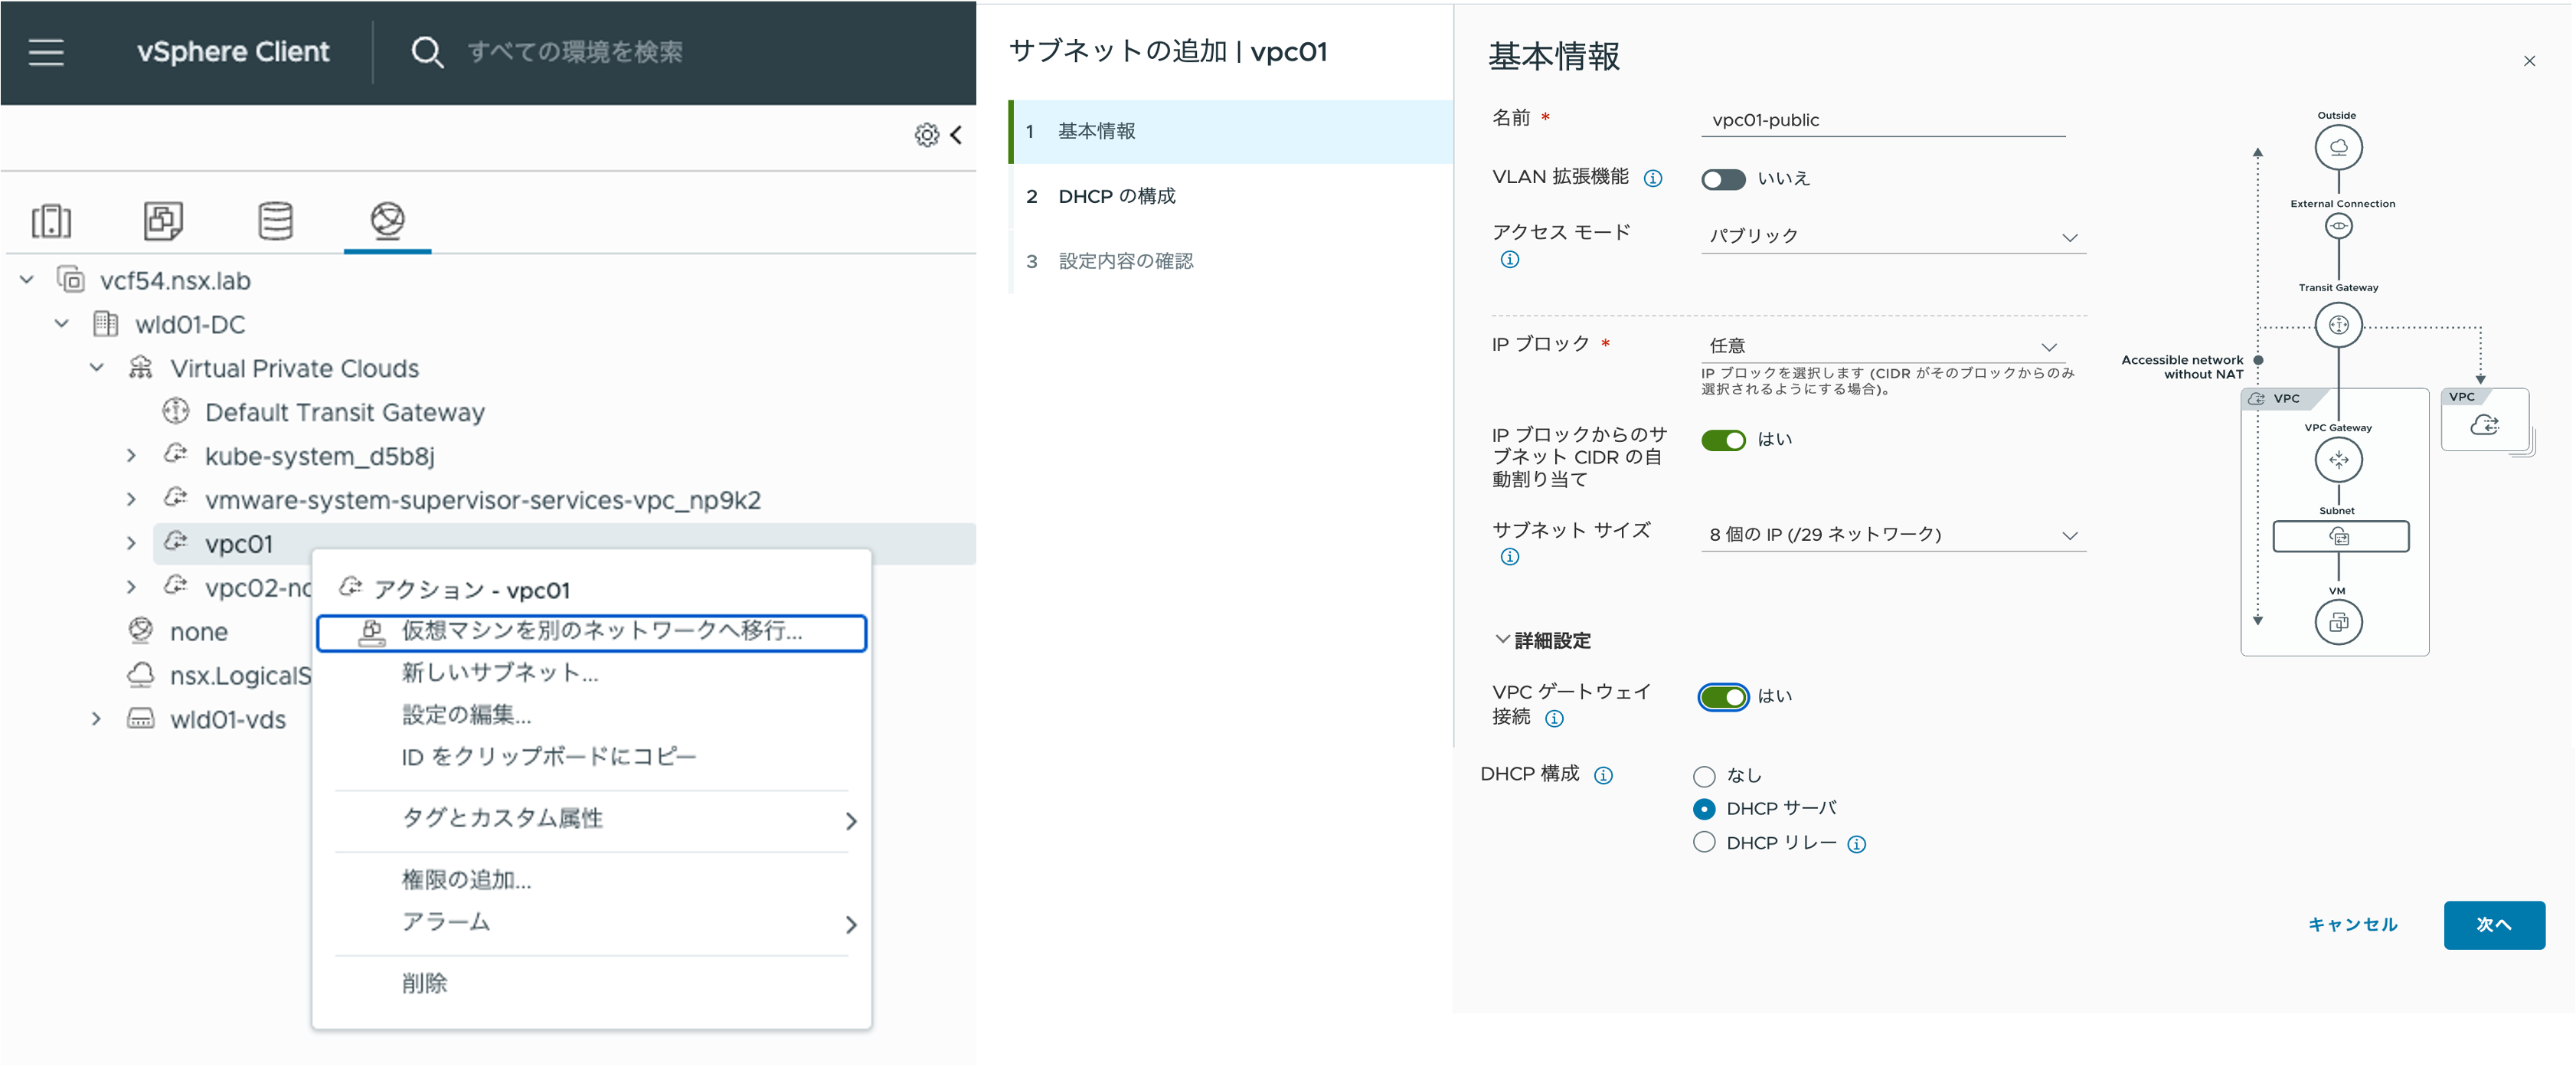Click the Outside cloud diagram icon
Viewport: 2576px width, 1067px height.
click(x=2338, y=148)
